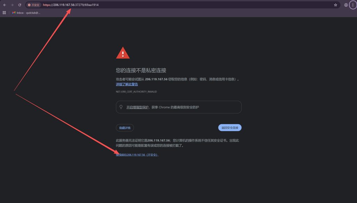Open the apps grid in bookmarks bar
This screenshot has height=203, width=357.
coord(4,13)
